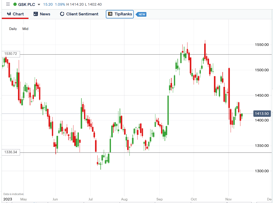Select the 1530.72 horizontal line label
Image resolution: width=273 pixels, height=203 pixels.
click(x=11, y=54)
